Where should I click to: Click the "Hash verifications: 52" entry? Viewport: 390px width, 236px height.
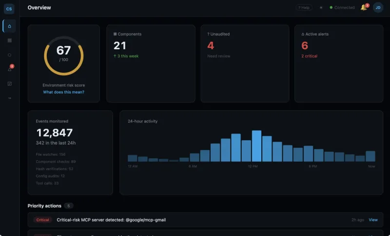55,169
